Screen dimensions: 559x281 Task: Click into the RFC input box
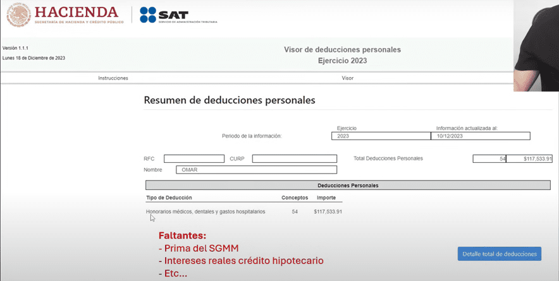pyautogui.click(x=193, y=158)
